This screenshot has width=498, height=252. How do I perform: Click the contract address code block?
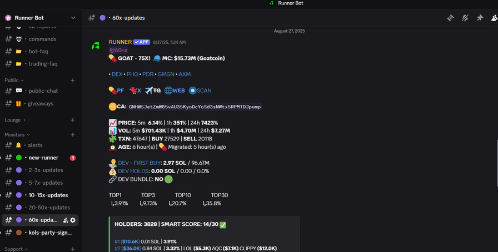click(x=195, y=107)
